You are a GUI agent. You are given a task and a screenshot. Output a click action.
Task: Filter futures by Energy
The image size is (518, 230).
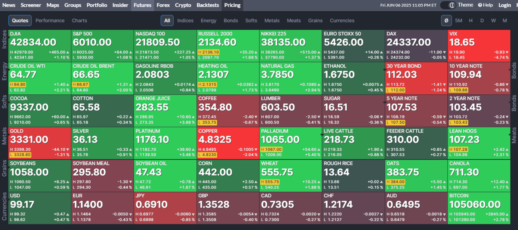pos(208,20)
